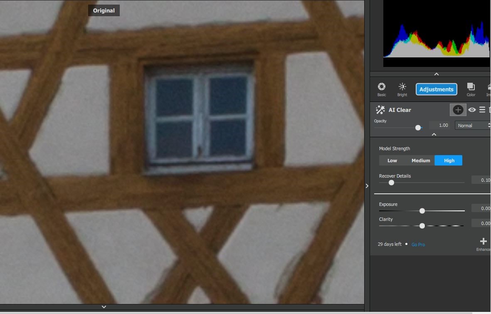The height and width of the screenshot is (314, 491).
Task: Collapse the right panel with side arrow
Action: tap(367, 186)
